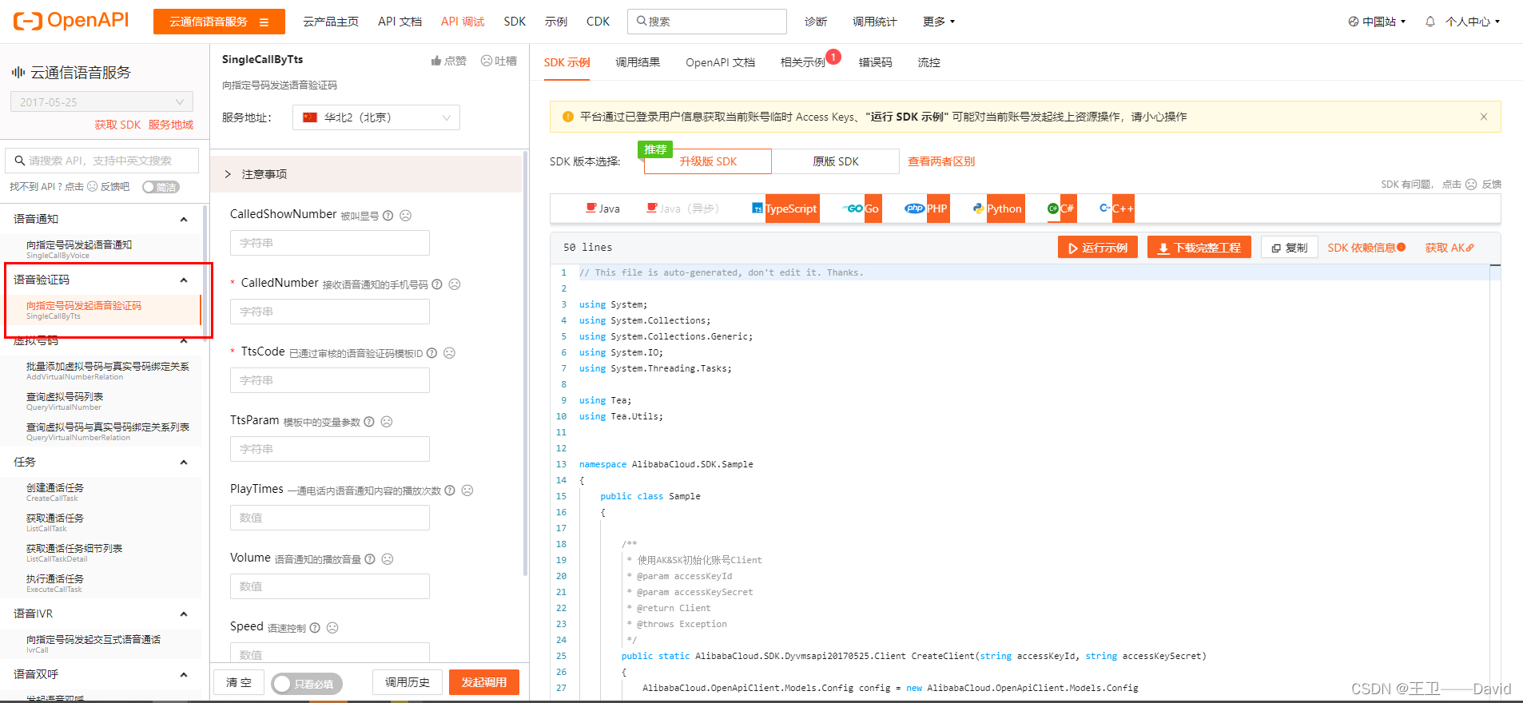Click feedback face icon next to Volume

(388, 559)
